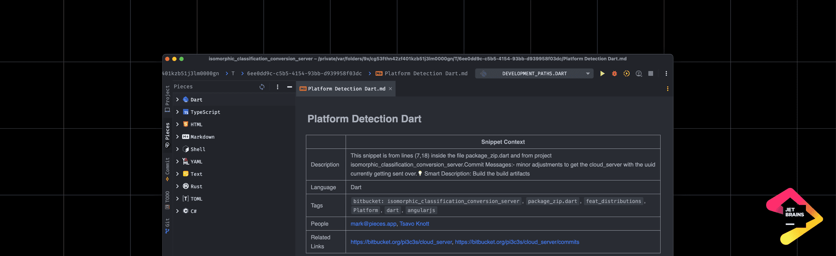Expand the Shell snippets group
The height and width of the screenshot is (256, 836).
[177, 149]
